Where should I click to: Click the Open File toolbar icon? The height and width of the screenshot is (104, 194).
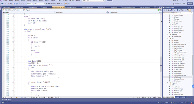tap(12, 4)
